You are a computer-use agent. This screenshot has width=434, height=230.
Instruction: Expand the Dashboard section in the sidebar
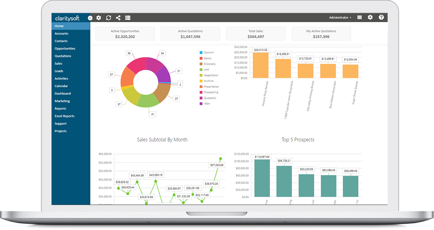click(63, 93)
